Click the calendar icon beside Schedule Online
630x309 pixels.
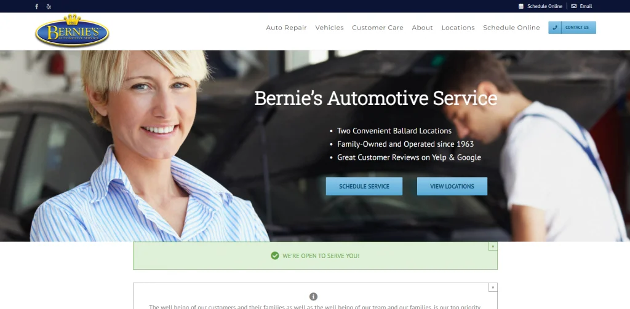pyautogui.click(x=520, y=6)
